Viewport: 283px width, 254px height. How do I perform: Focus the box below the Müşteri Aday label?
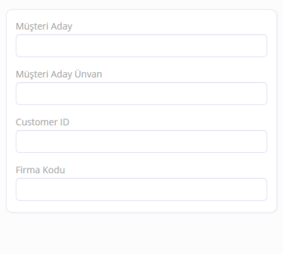click(141, 46)
